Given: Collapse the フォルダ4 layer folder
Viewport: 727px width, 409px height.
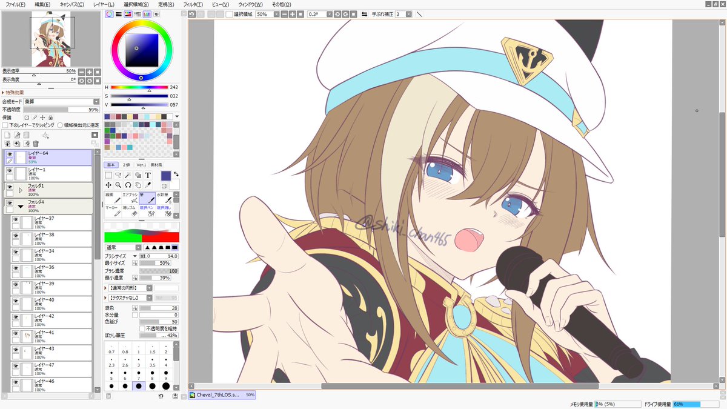Looking at the screenshot, I should pyautogui.click(x=21, y=206).
